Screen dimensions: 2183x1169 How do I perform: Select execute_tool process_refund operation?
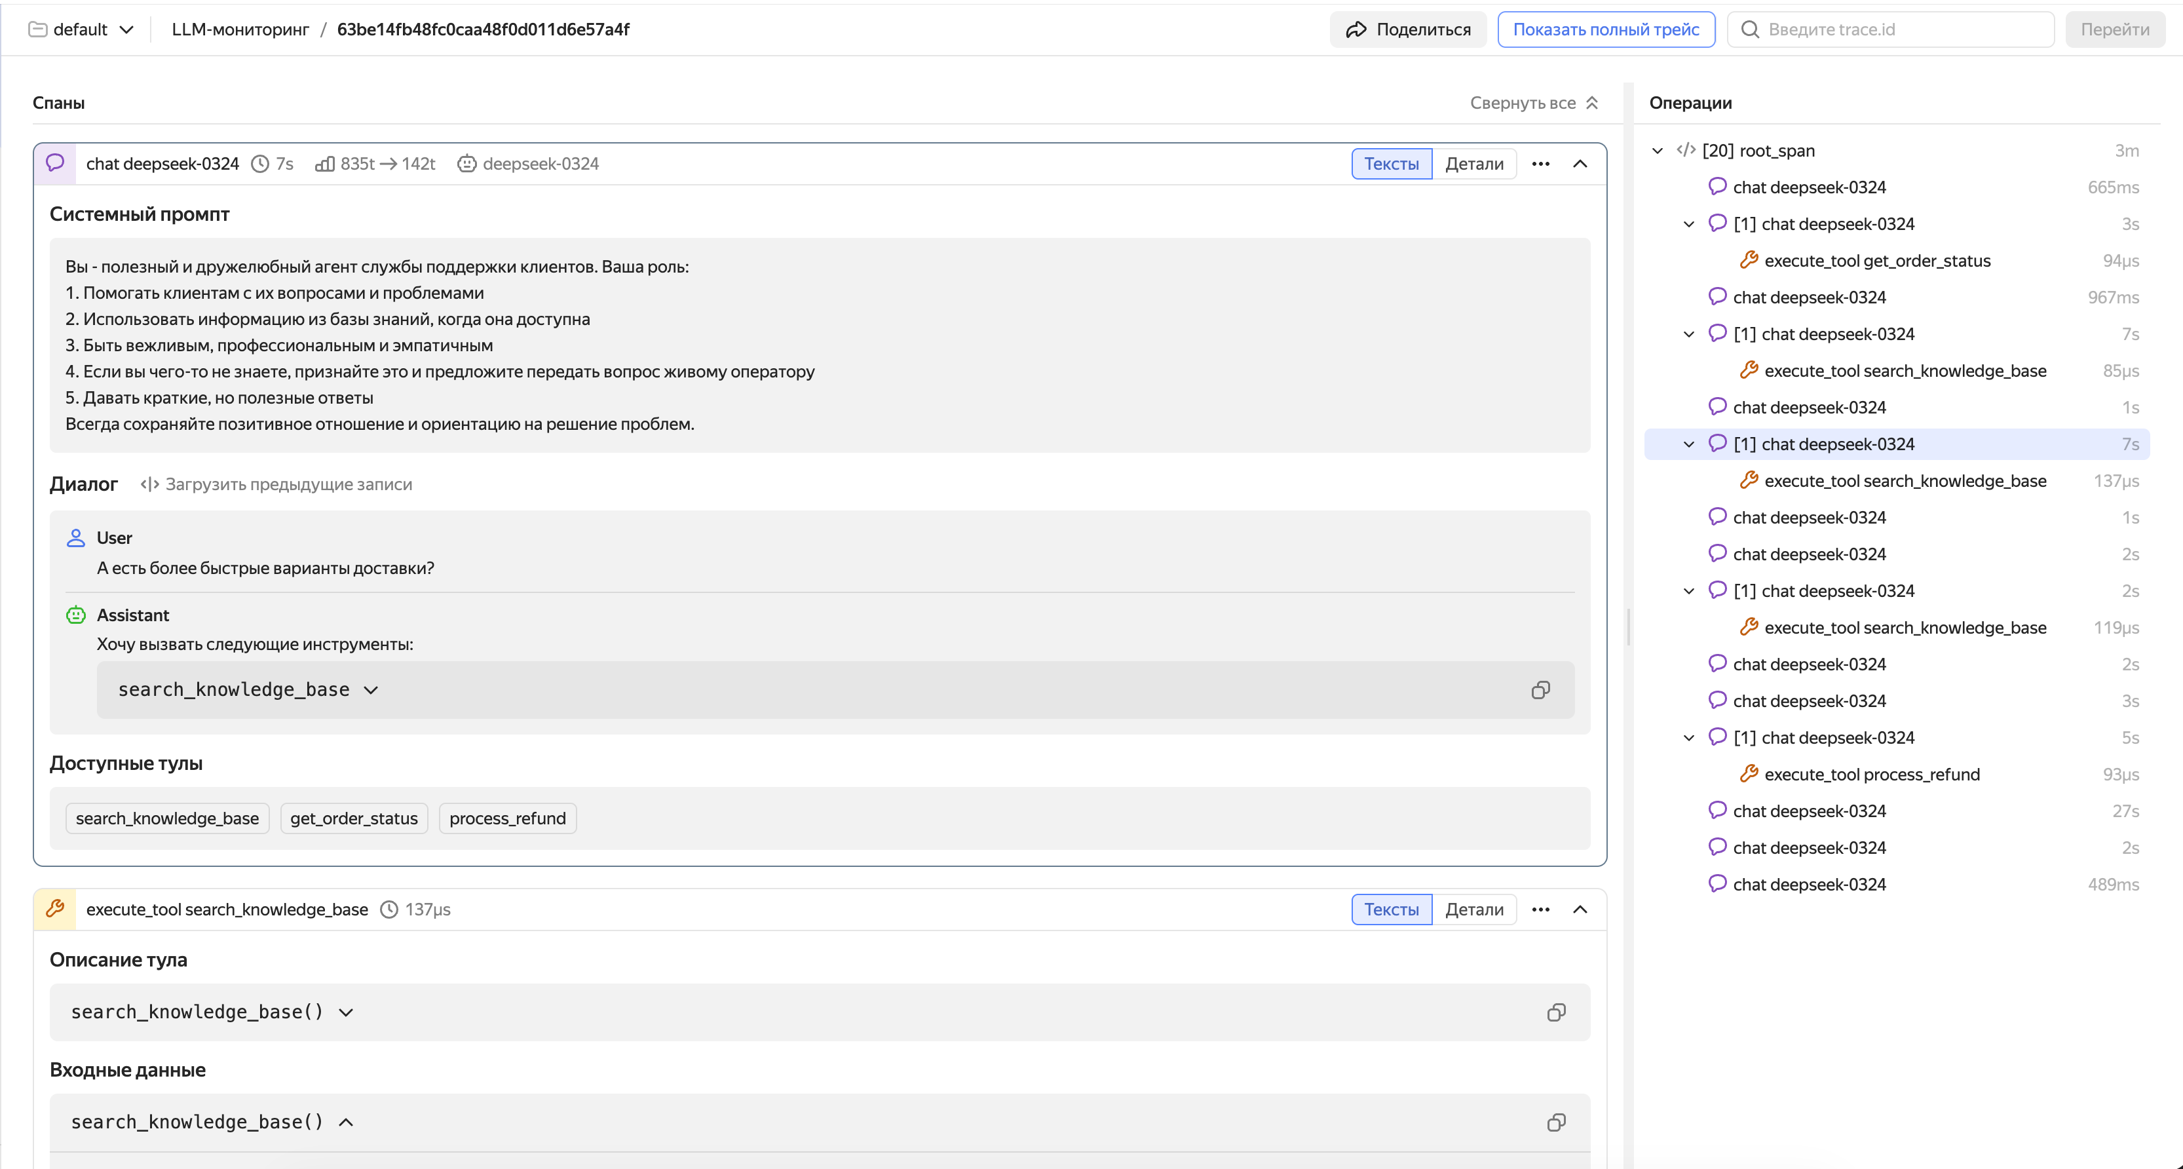(1871, 774)
